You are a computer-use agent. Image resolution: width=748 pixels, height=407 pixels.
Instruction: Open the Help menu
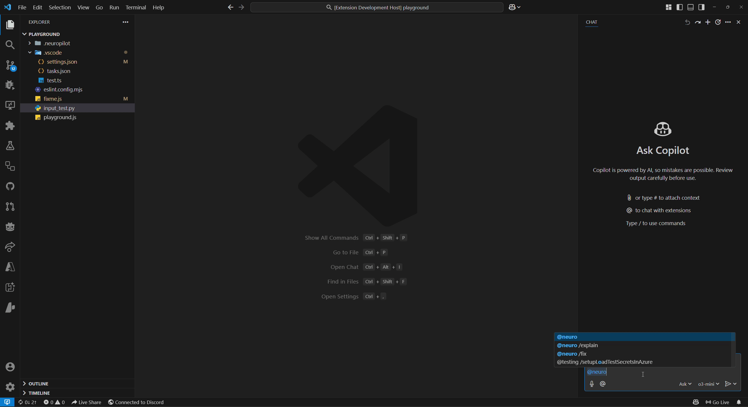coord(158,7)
